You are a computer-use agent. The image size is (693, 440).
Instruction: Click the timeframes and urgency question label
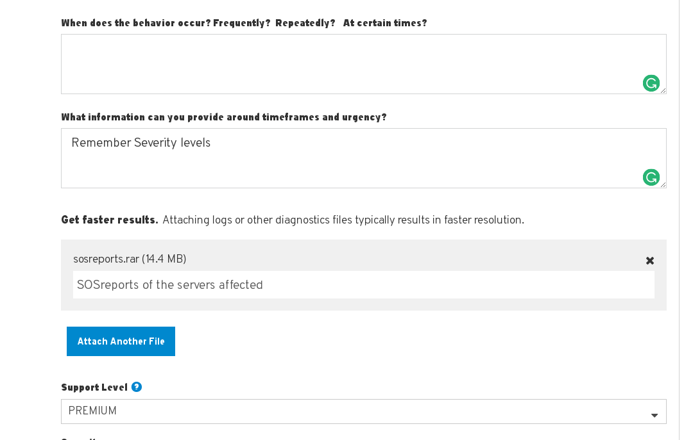tap(224, 117)
